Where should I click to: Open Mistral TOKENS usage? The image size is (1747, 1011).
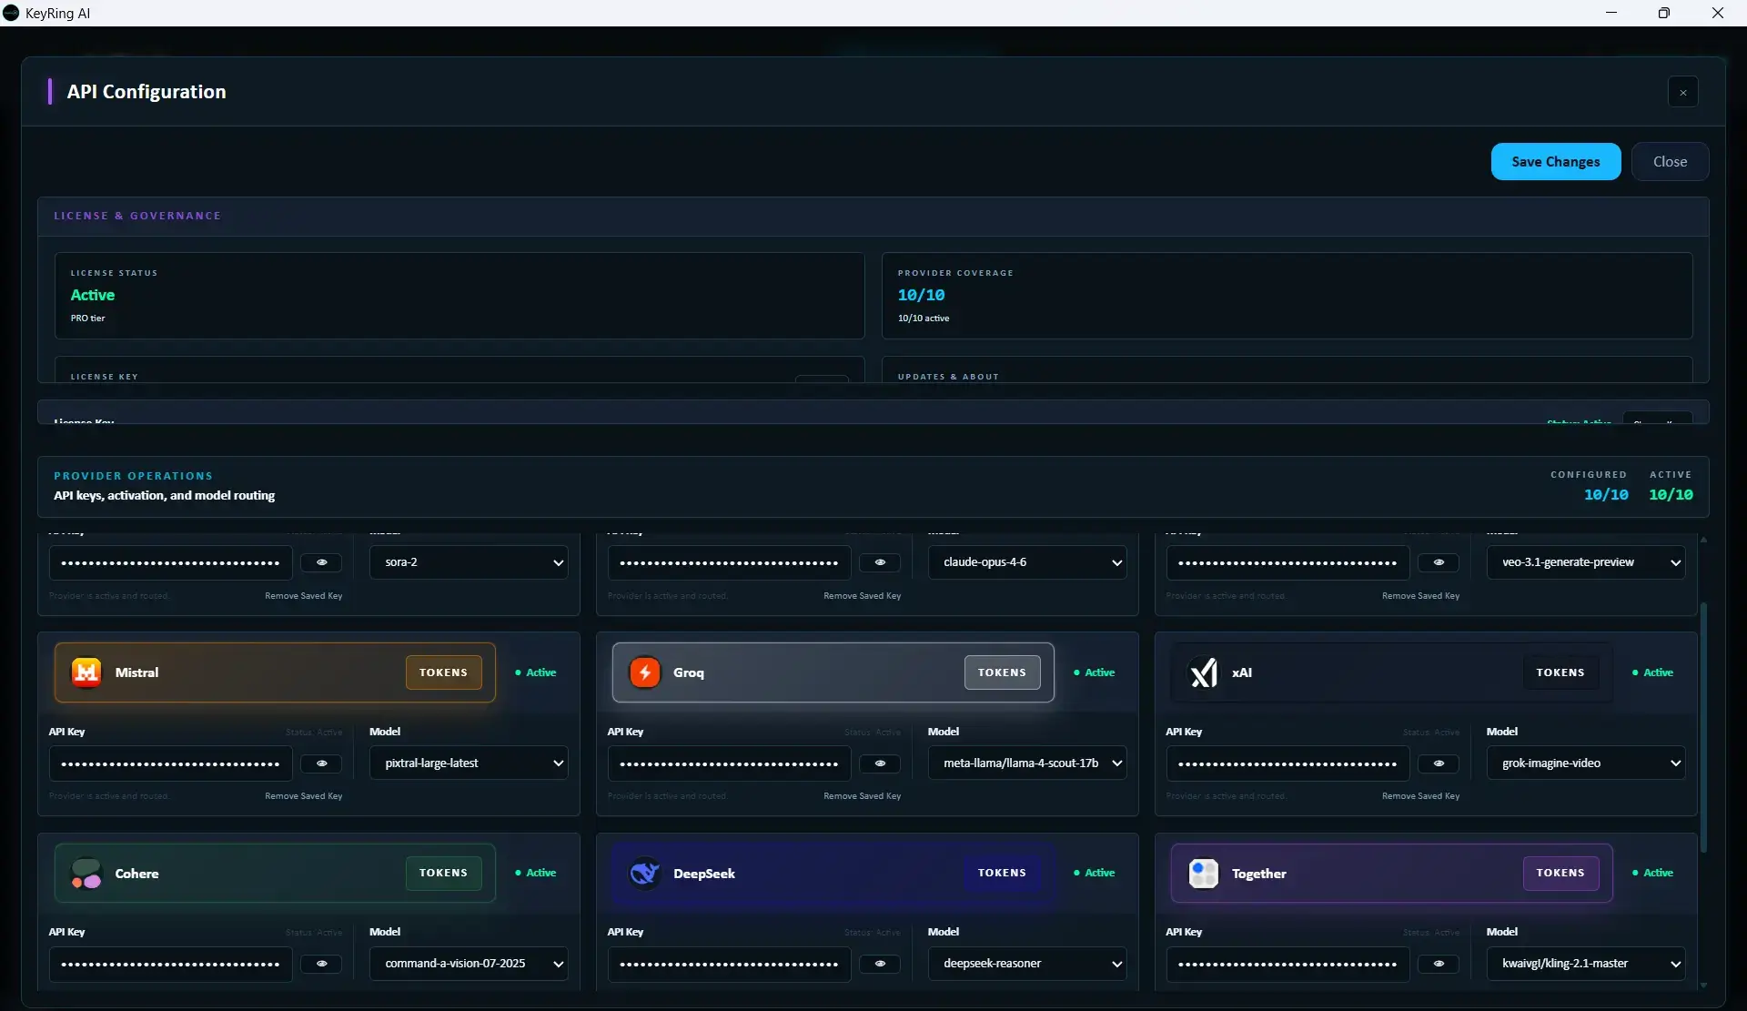(443, 672)
